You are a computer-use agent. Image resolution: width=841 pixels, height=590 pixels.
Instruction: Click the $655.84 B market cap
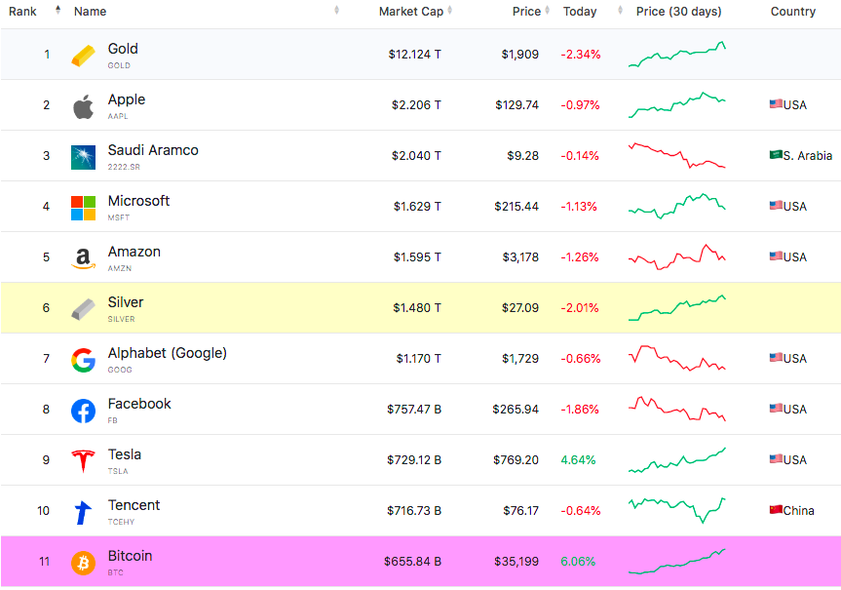[x=412, y=562]
